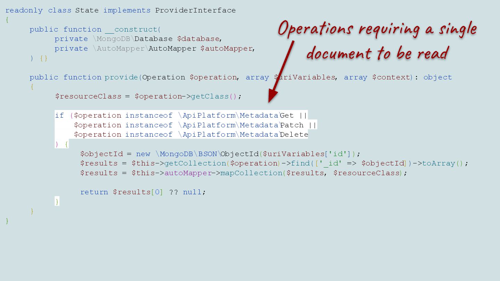This screenshot has height=281, width=500.
Task: Select the '__construct(' function name
Action: pos(133,29)
